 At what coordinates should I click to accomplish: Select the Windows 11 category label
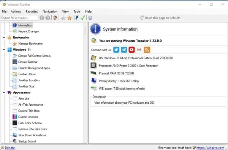point(22,50)
